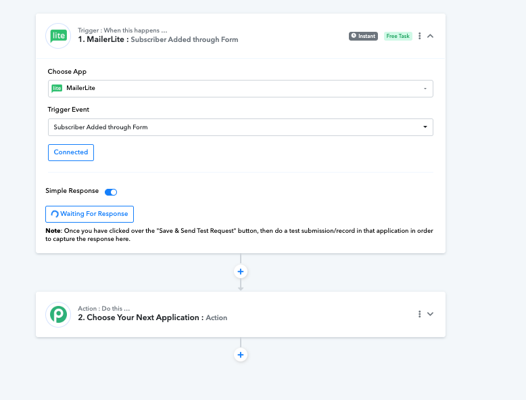Click the MailerLite logo in the trigger header

58,36
